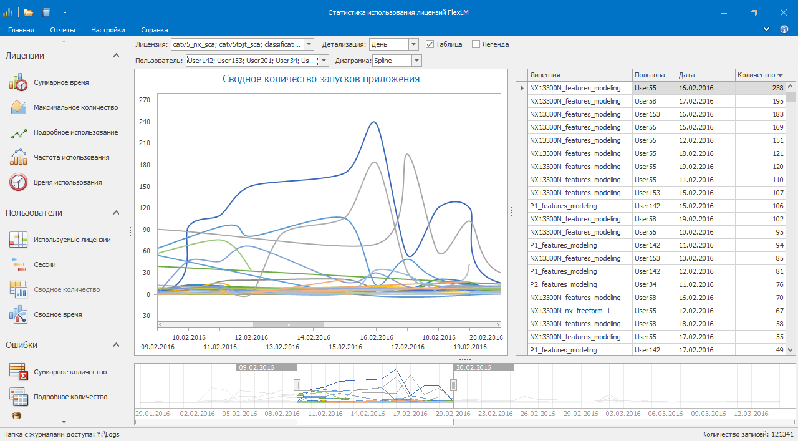
Task: Open the Лицензия dropdown list
Action: click(309, 44)
